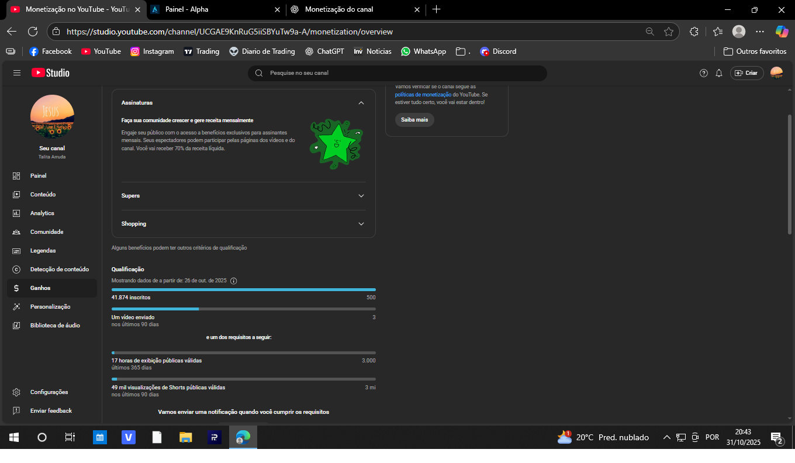Click the inscritos progress bar
This screenshot has width=795, height=463.
pyautogui.click(x=243, y=289)
